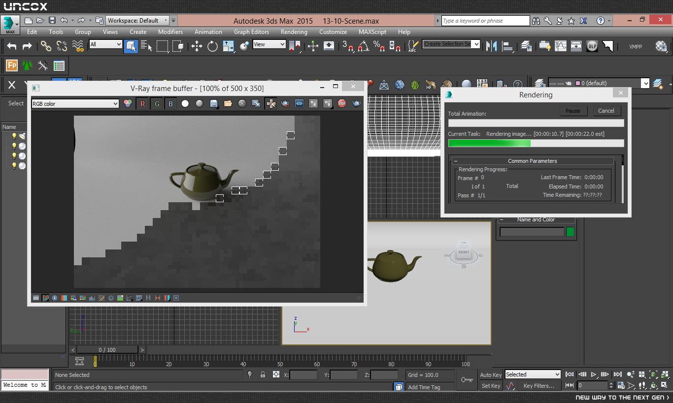Image resolution: width=673 pixels, height=403 pixels.
Task: Click the Align tool icon
Action: click(x=507, y=46)
